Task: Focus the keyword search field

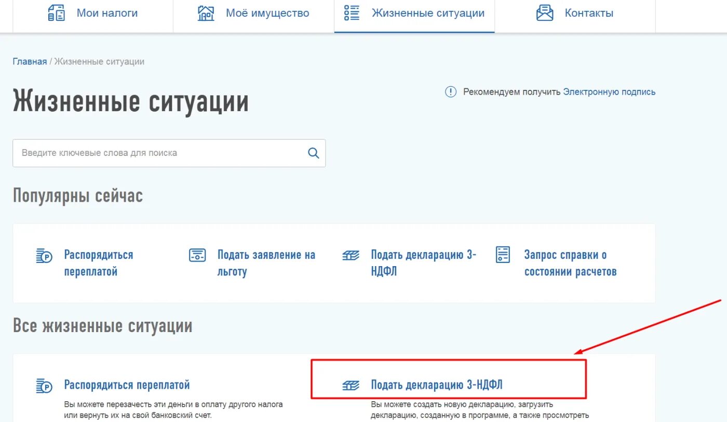Action: pos(169,153)
